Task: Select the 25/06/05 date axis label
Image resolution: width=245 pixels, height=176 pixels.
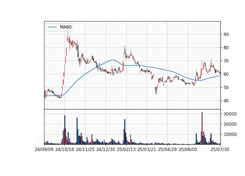Action: coord(188,149)
